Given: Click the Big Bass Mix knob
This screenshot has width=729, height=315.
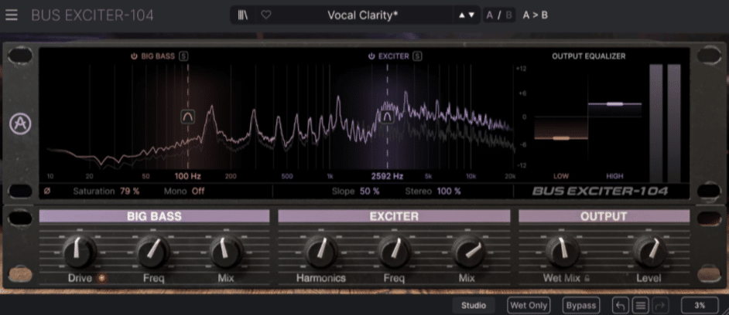Looking at the screenshot, I should point(226,251).
